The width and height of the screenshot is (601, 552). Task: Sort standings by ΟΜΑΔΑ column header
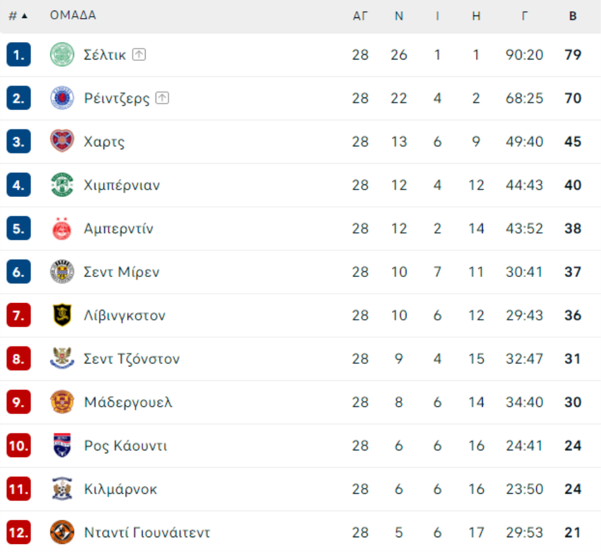tap(73, 16)
